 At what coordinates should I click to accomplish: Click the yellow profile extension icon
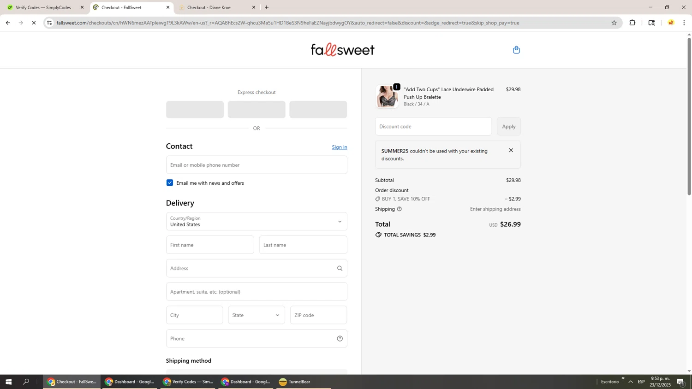coord(671,23)
